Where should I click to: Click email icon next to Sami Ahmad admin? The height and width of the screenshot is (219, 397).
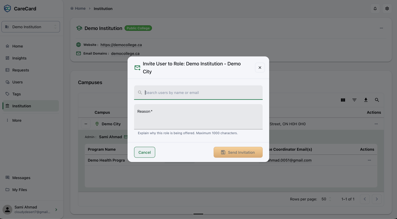point(126,137)
